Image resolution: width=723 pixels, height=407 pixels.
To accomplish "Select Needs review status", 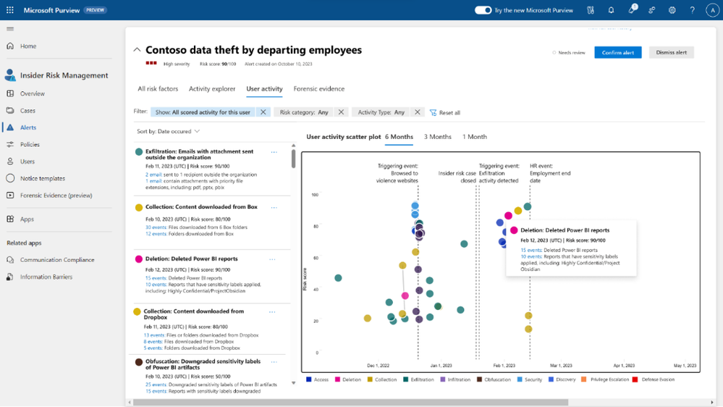I will click(x=569, y=53).
